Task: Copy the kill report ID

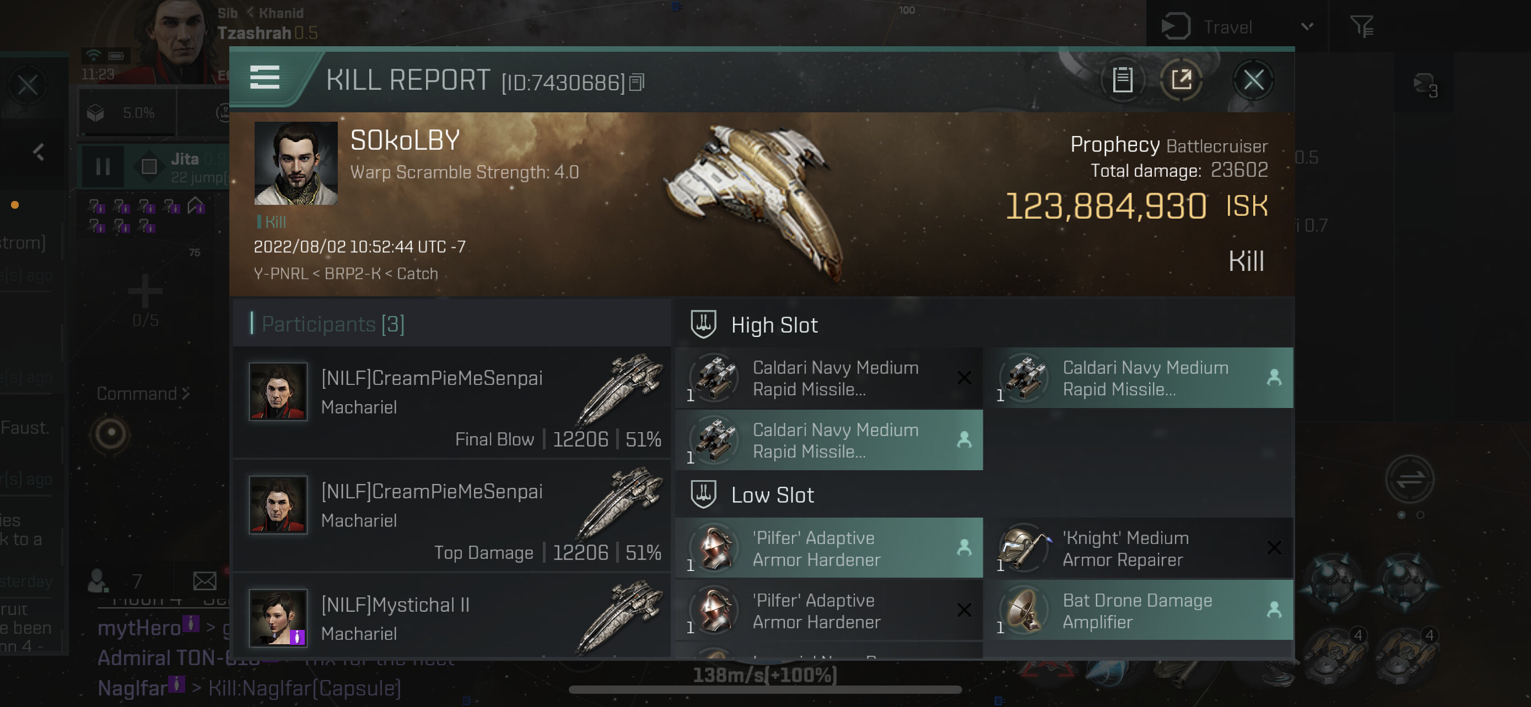Action: 637,83
